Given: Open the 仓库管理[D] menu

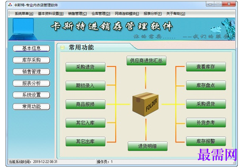Looking at the screenshot, I should (101, 14).
